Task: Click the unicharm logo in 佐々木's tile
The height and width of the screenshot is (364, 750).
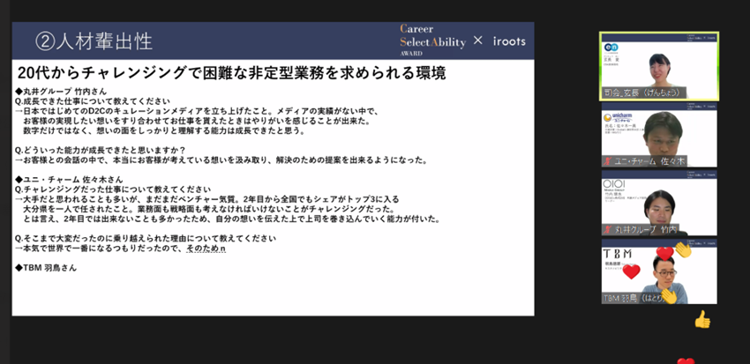Action: (618, 117)
